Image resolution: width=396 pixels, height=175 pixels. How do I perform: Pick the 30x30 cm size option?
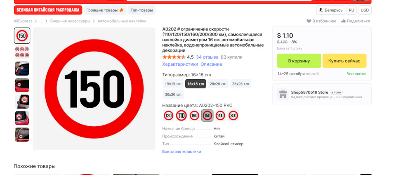point(173,95)
